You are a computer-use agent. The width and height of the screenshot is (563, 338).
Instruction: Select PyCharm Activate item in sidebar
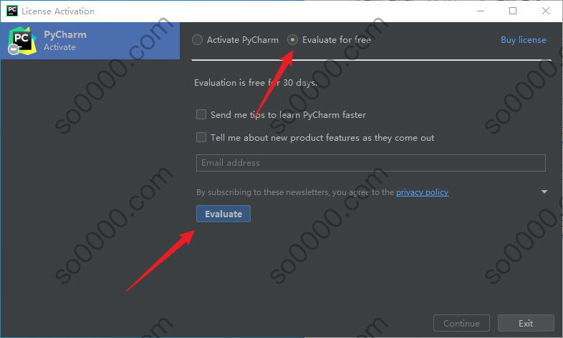click(x=90, y=41)
